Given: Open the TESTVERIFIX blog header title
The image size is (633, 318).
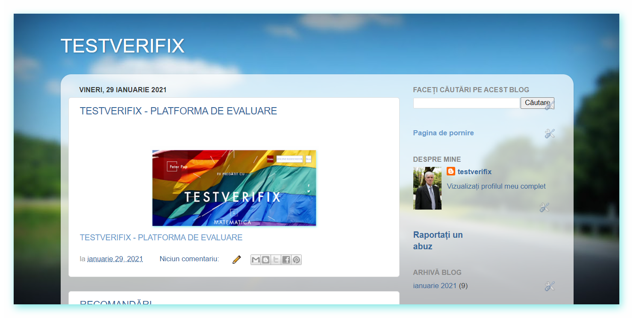Looking at the screenshot, I should tap(123, 46).
